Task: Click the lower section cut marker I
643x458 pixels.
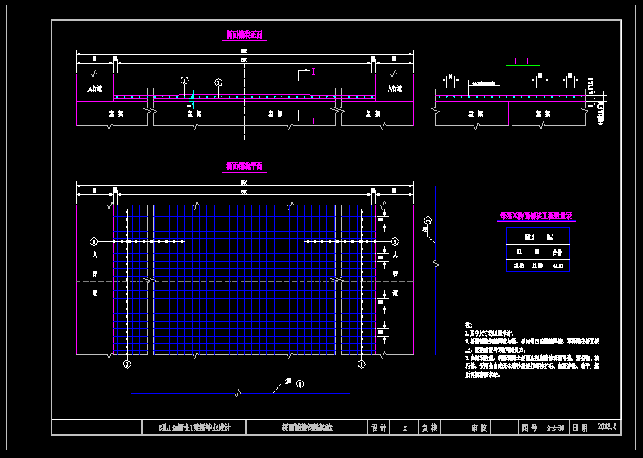Action: click(313, 120)
